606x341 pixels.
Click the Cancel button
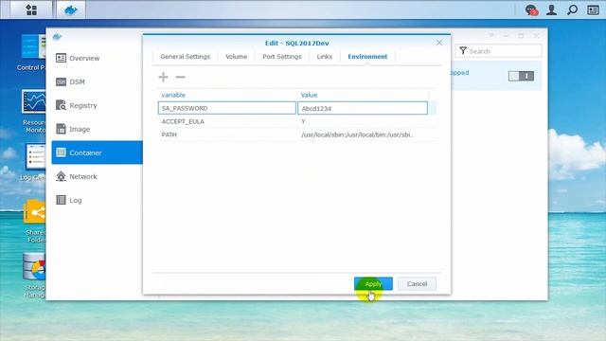click(x=417, y=284)
